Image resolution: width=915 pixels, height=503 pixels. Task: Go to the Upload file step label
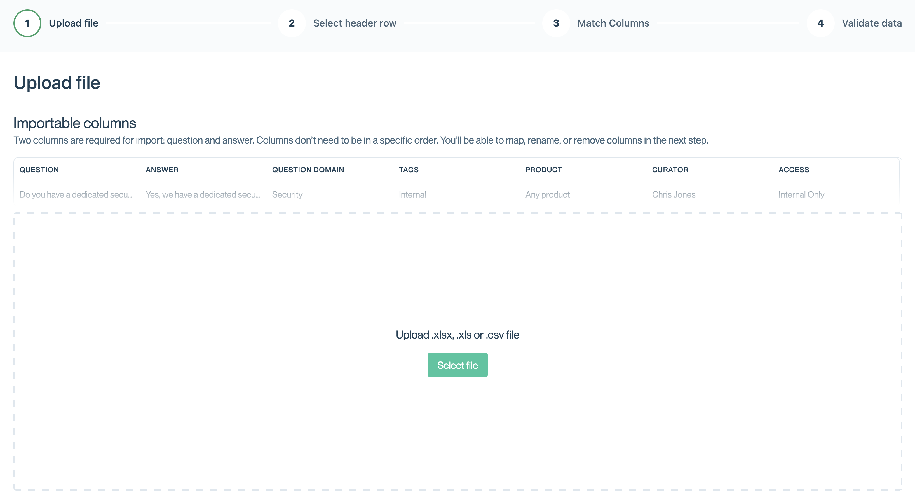coord(74,23)
